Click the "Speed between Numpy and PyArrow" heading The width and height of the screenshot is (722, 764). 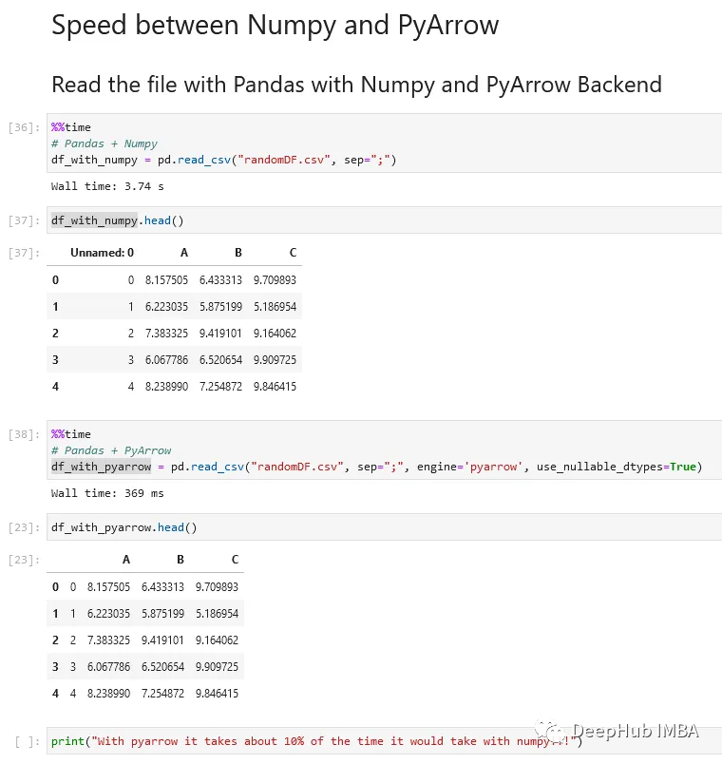point(275,26)
